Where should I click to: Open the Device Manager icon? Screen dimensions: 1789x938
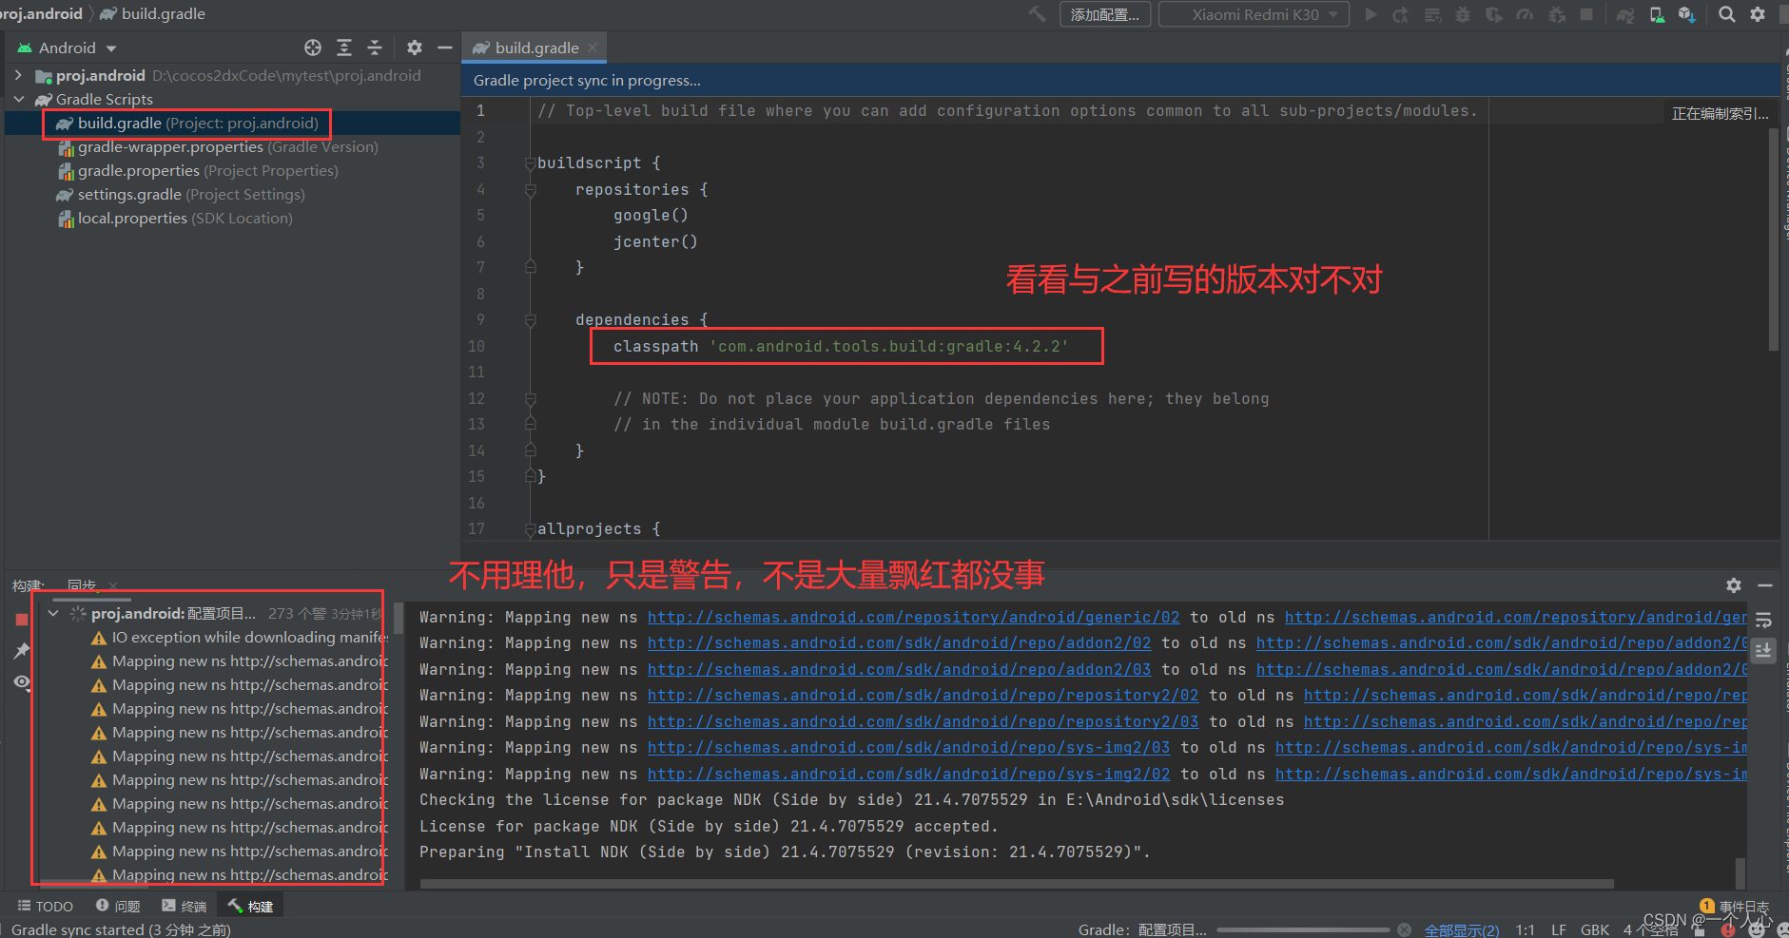(x=1658, y=14)
